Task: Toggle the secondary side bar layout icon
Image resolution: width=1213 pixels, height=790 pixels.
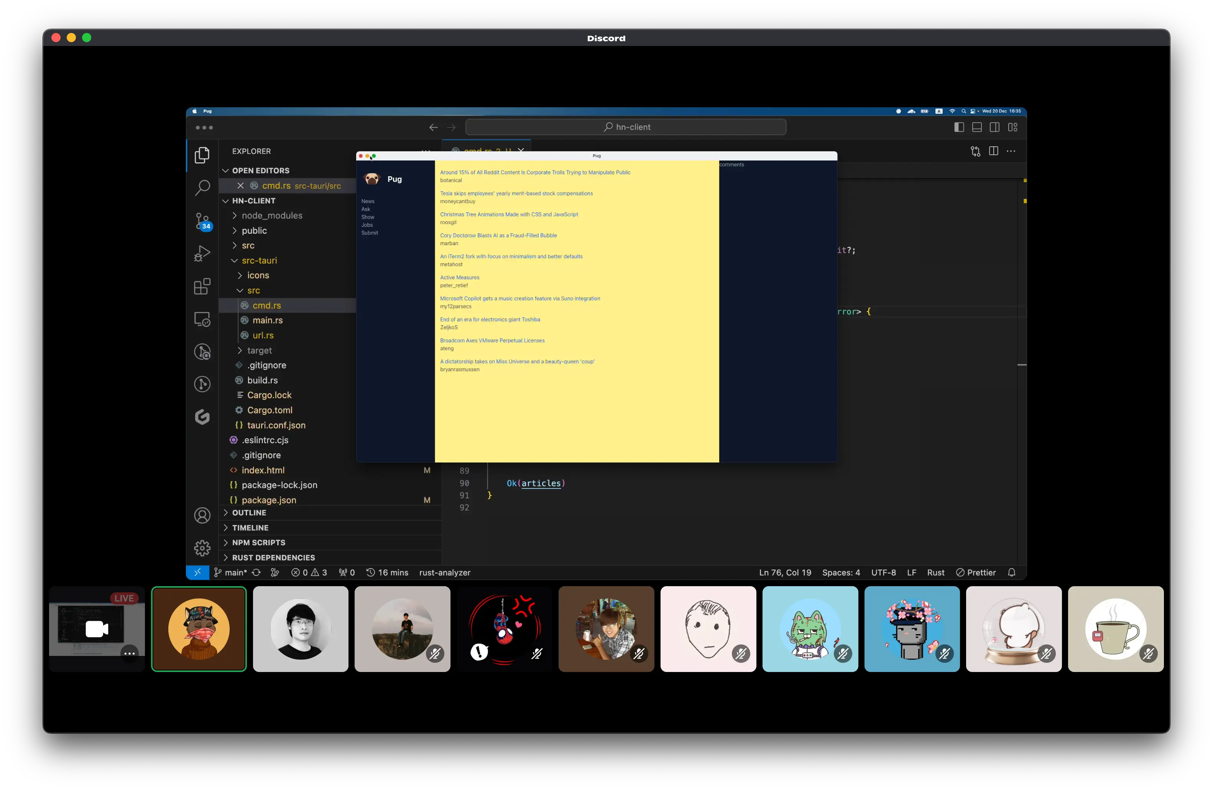Action: click(994, 127)
